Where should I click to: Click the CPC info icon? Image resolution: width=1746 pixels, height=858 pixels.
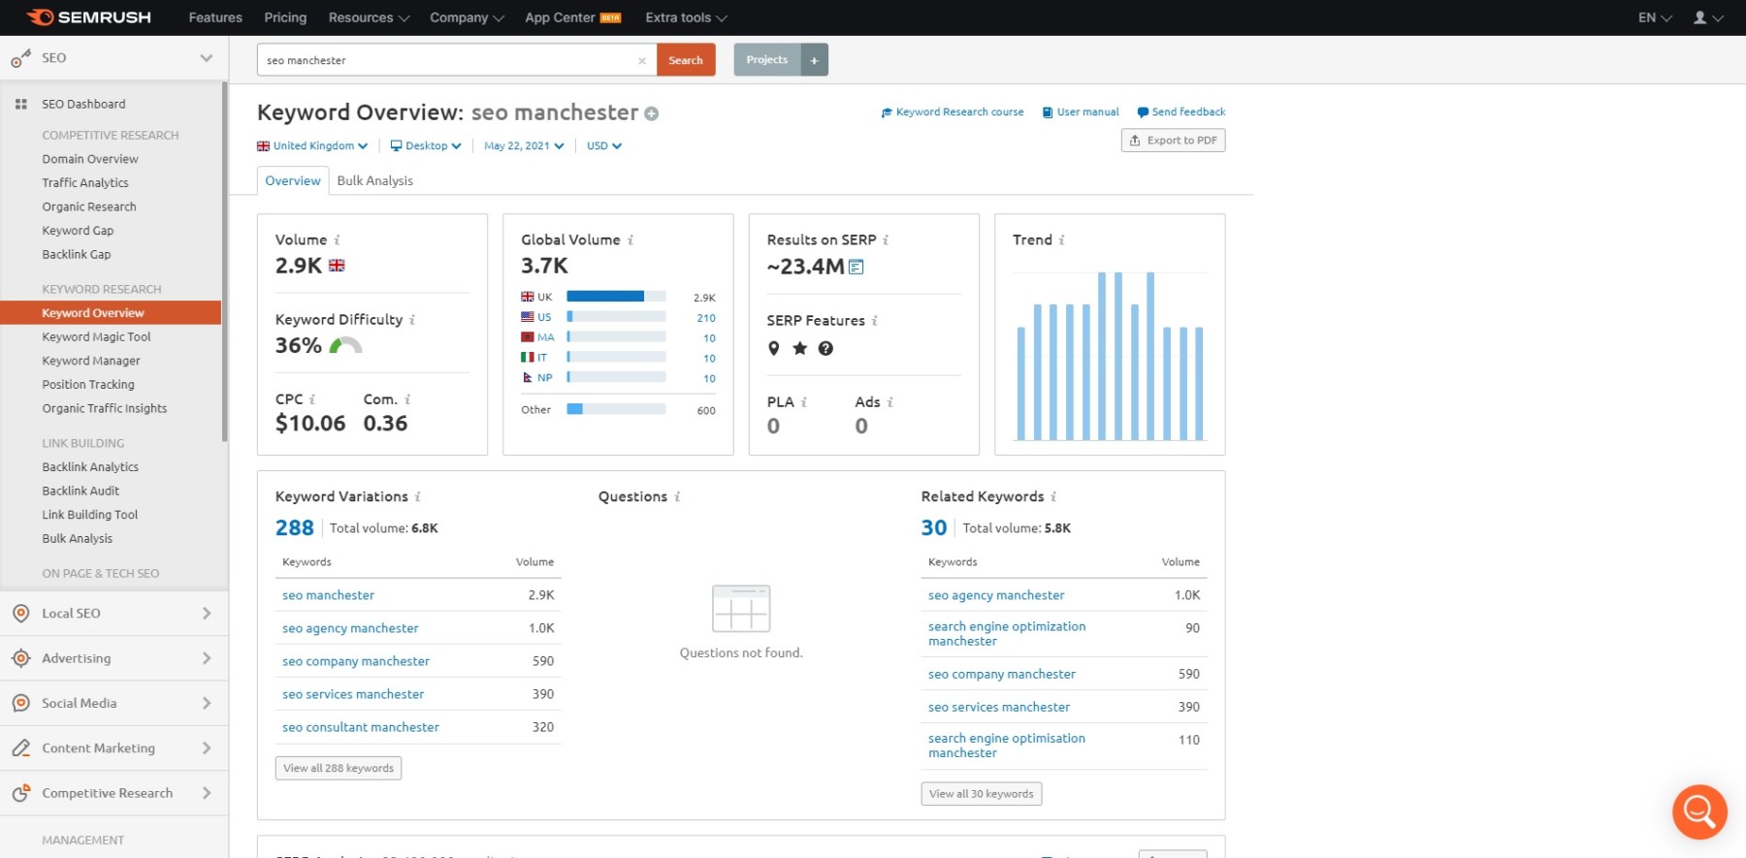click(x=311, y=399)
